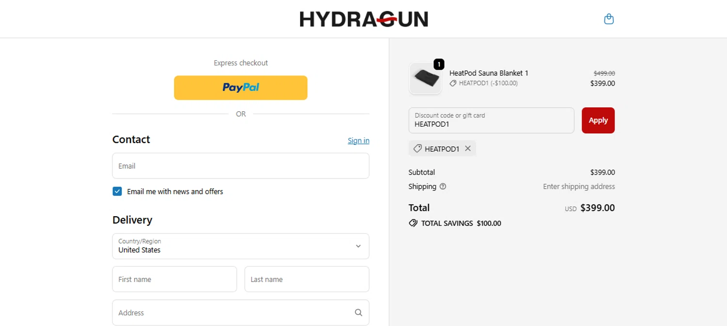Focus the Email input field
This screenshot has width=727, height=326.
[241, 166]
